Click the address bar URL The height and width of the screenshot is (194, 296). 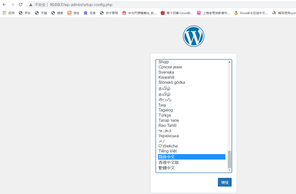point(81,5)
